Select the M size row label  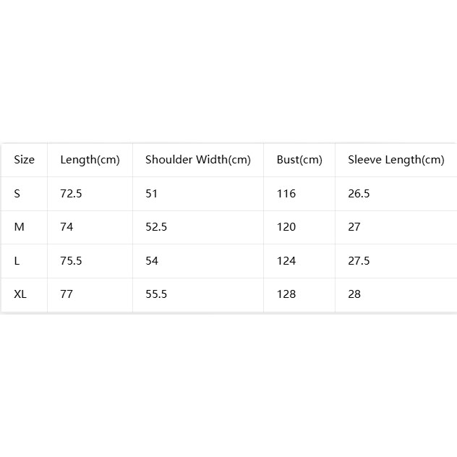coord(24,227)
